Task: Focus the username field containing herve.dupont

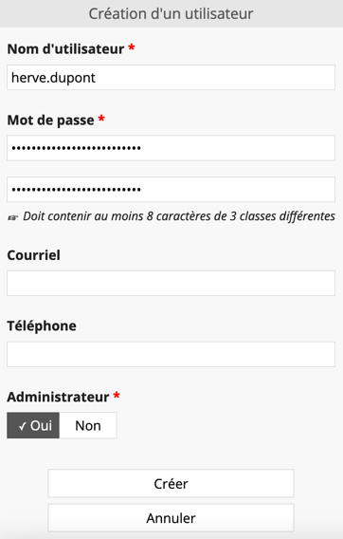Action: [171, 78]
